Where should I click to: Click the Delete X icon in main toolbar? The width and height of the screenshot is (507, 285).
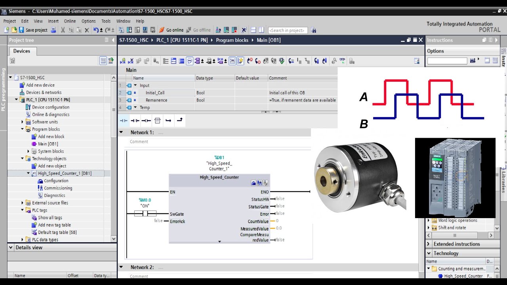click(x=87, y=30)
